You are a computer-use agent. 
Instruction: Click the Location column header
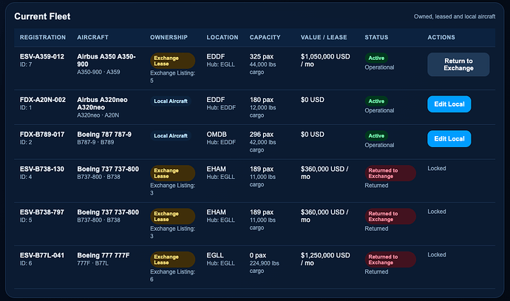(x=222, y=38)
